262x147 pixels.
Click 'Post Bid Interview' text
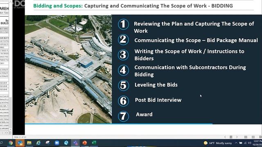point(158,100)
